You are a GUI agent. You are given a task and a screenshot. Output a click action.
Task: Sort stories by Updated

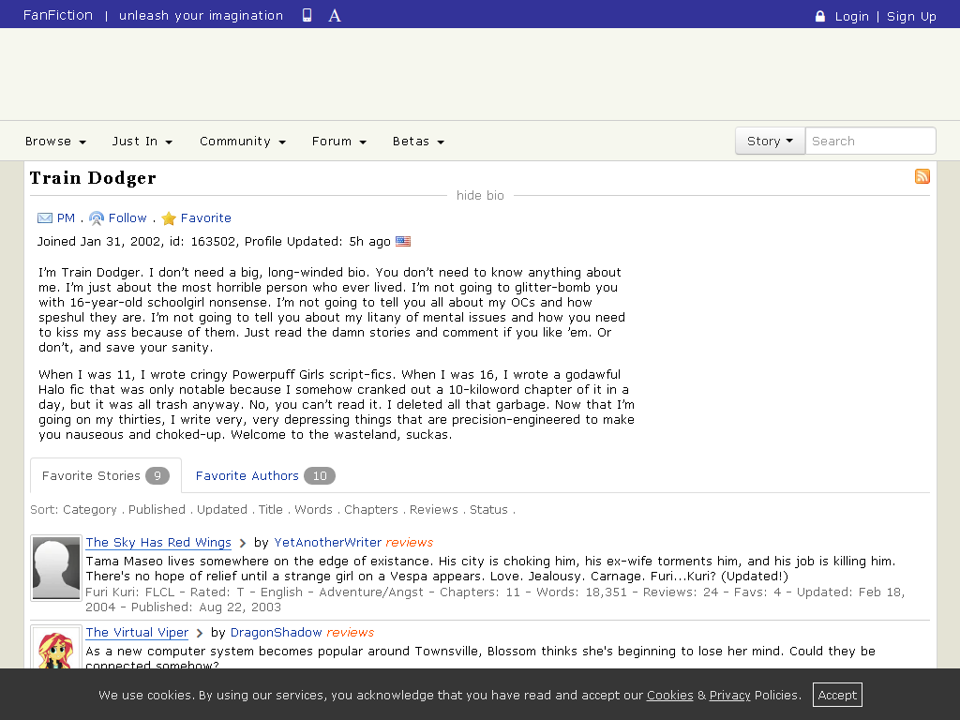coord(222,509)
